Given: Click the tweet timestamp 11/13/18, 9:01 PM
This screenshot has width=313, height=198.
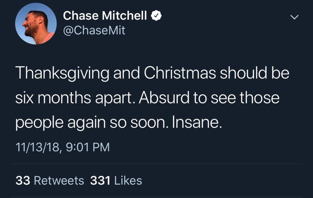Looking at the screenshot, I should [63, 147].
